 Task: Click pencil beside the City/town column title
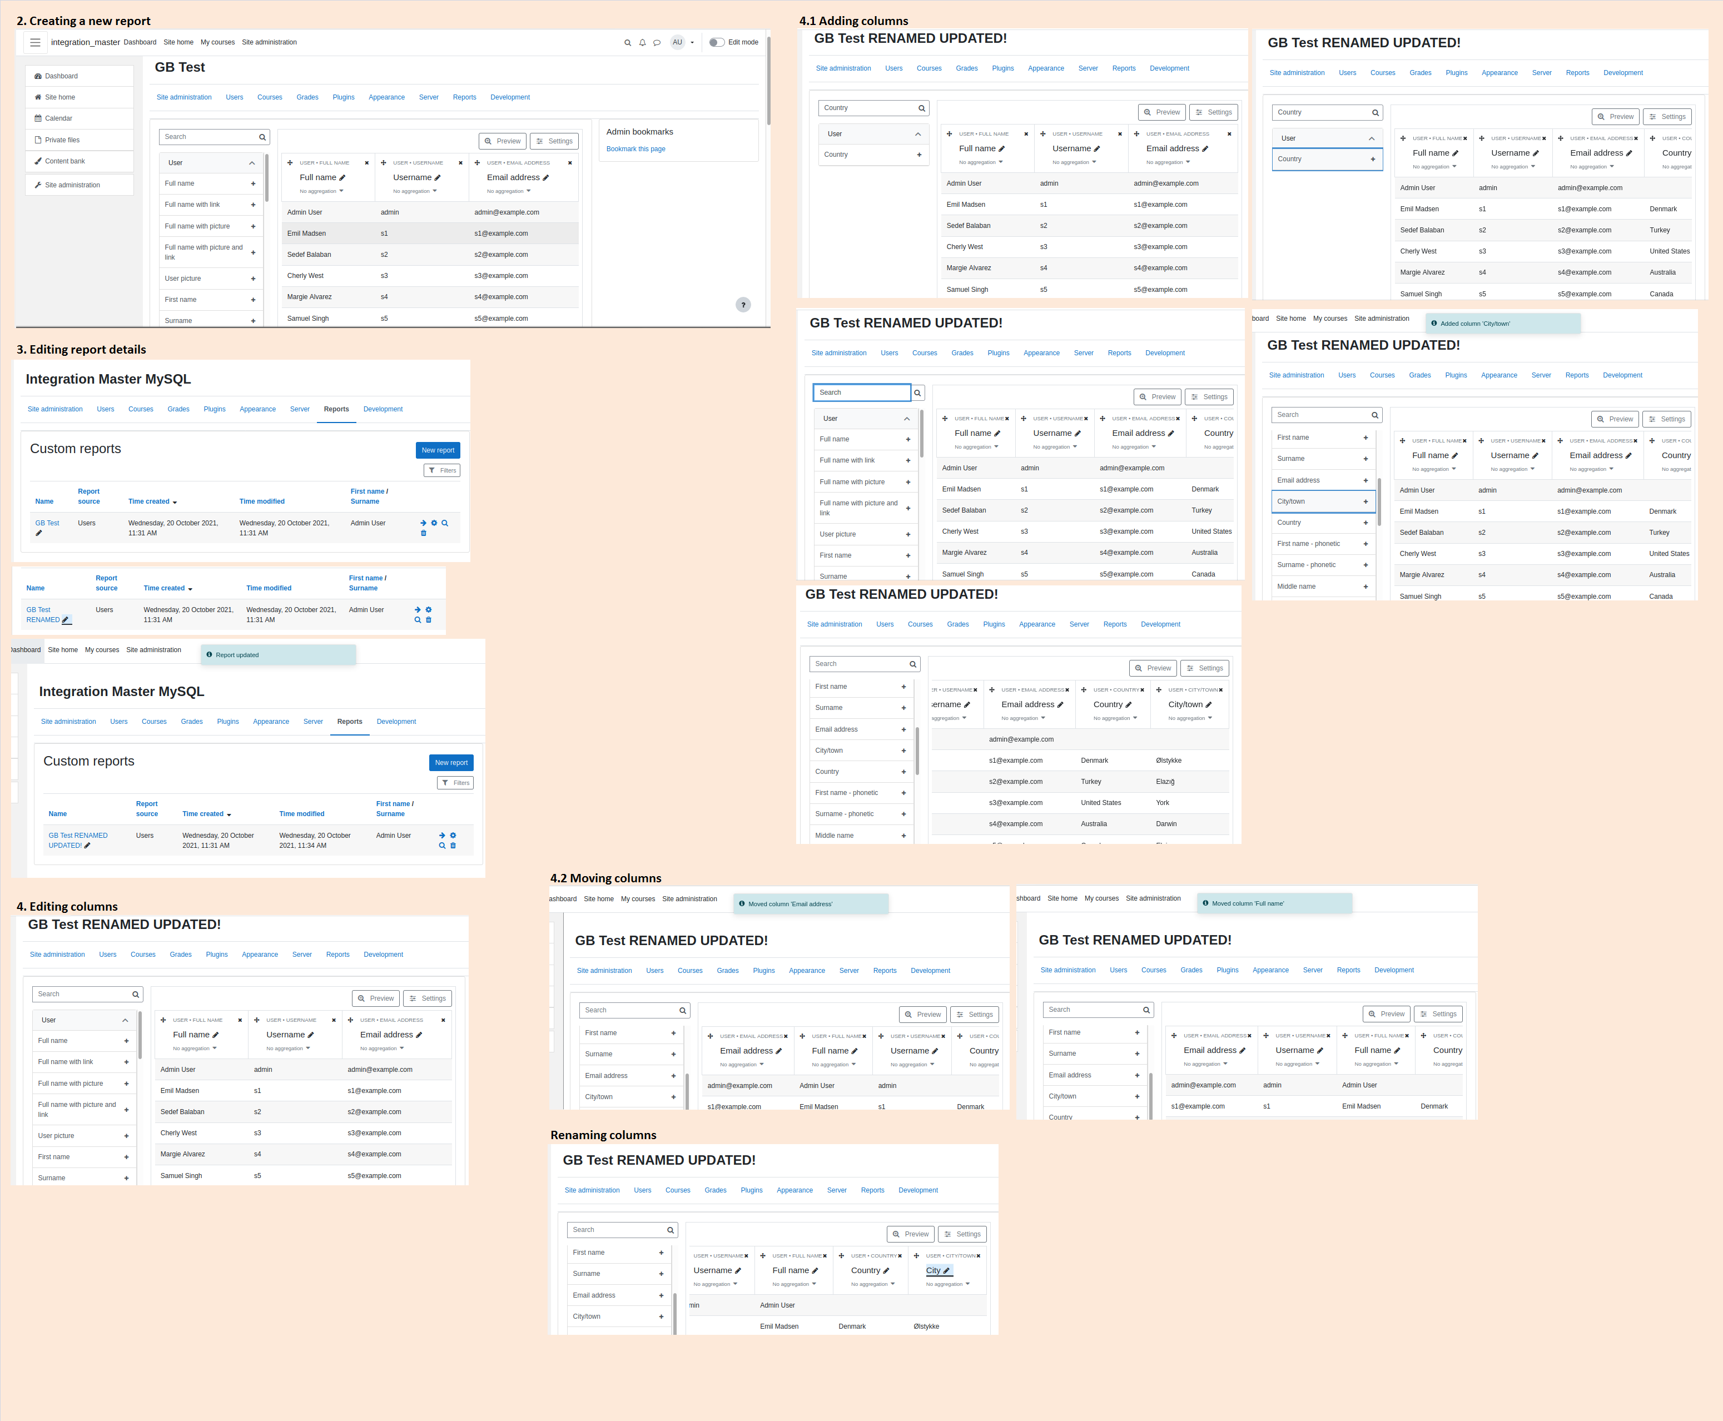[1209, 705]
